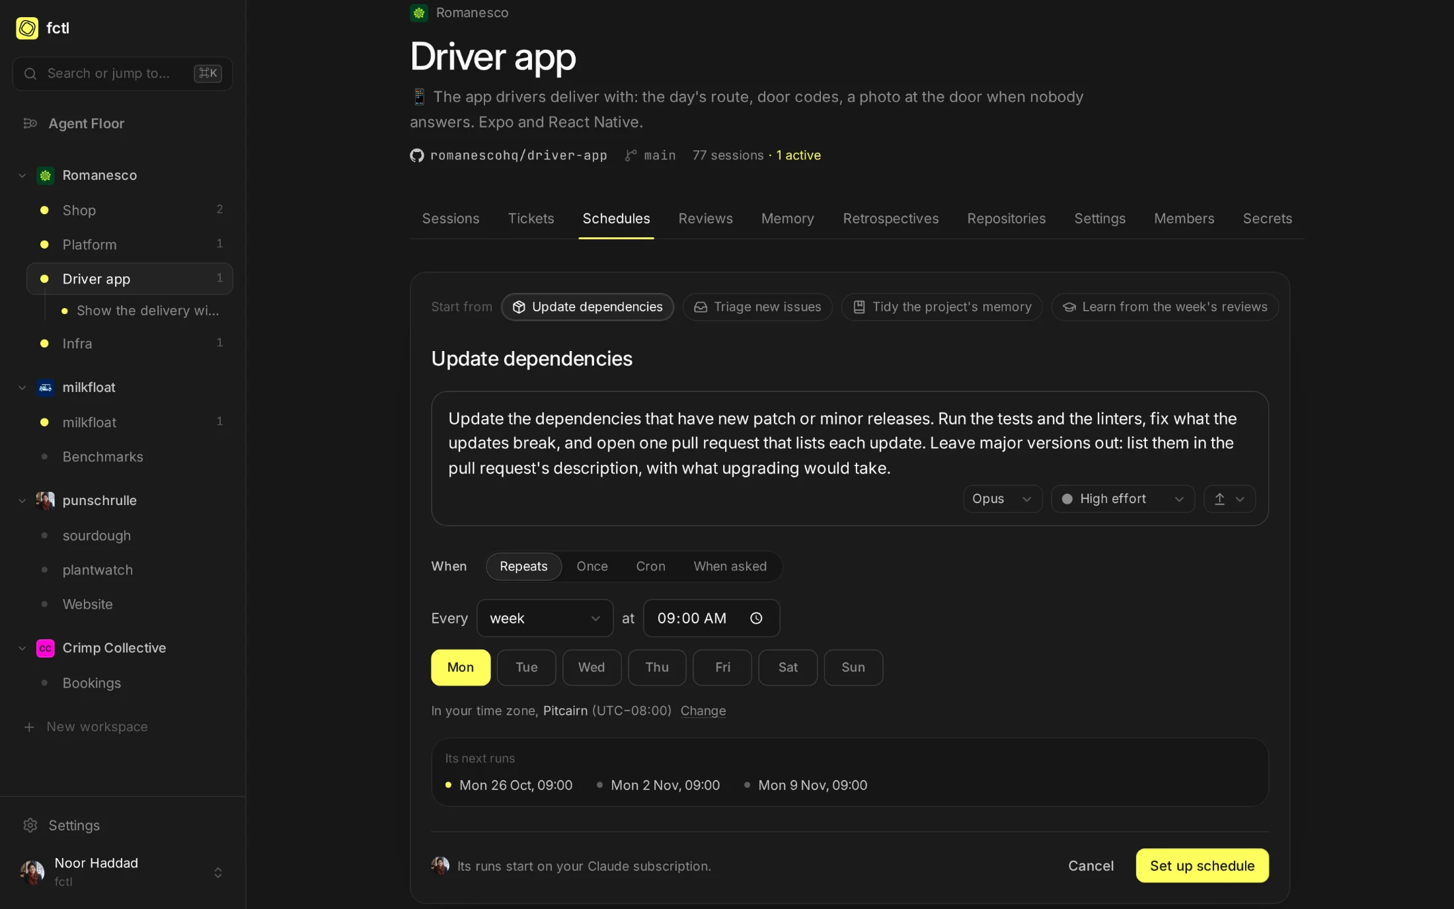Click the branch icon next to main
This screenshot has height=909, width=1454.
click(x=631, y=155)
